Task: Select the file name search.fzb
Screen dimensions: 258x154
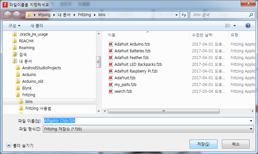Action: [x=123, y=91]
